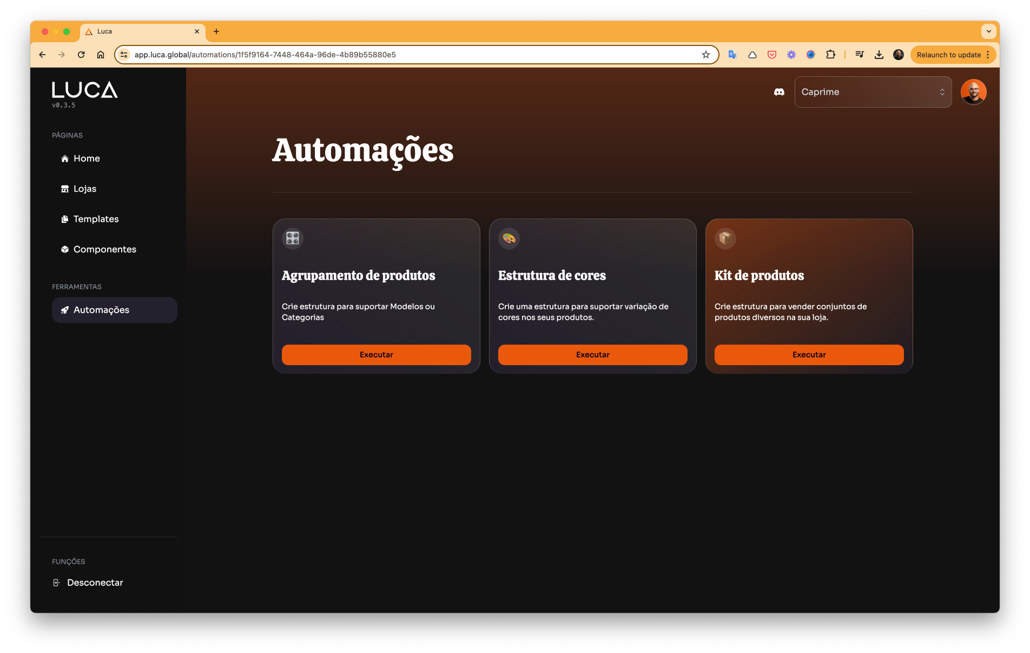
Task: Execute the Agrupamento de produtos automation
Action: (376, 355)
